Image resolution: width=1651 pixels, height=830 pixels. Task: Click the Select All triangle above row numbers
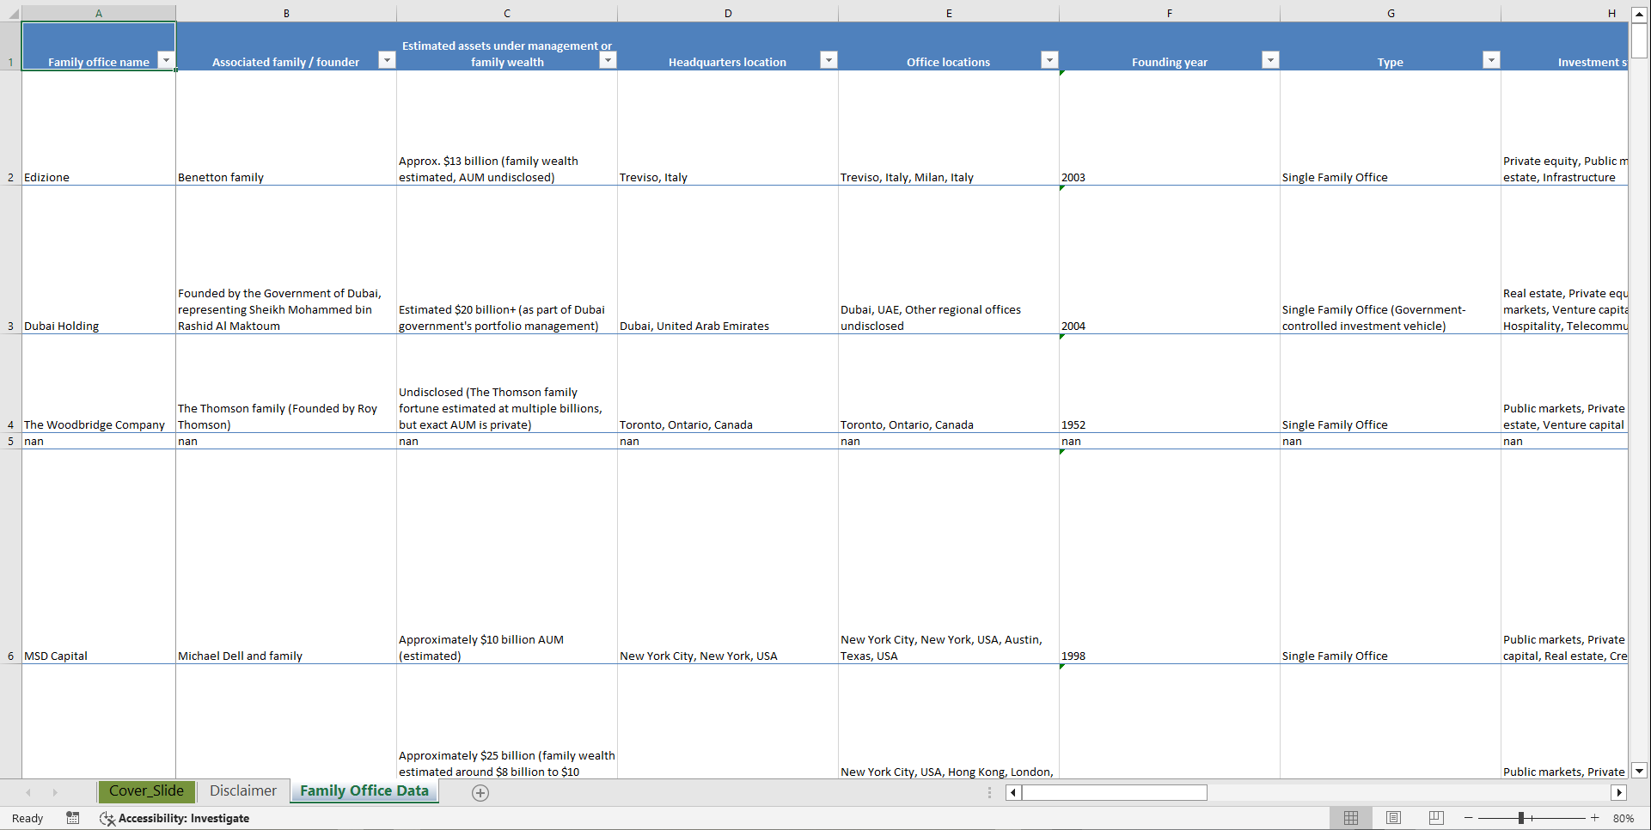(x=10, y=13)
